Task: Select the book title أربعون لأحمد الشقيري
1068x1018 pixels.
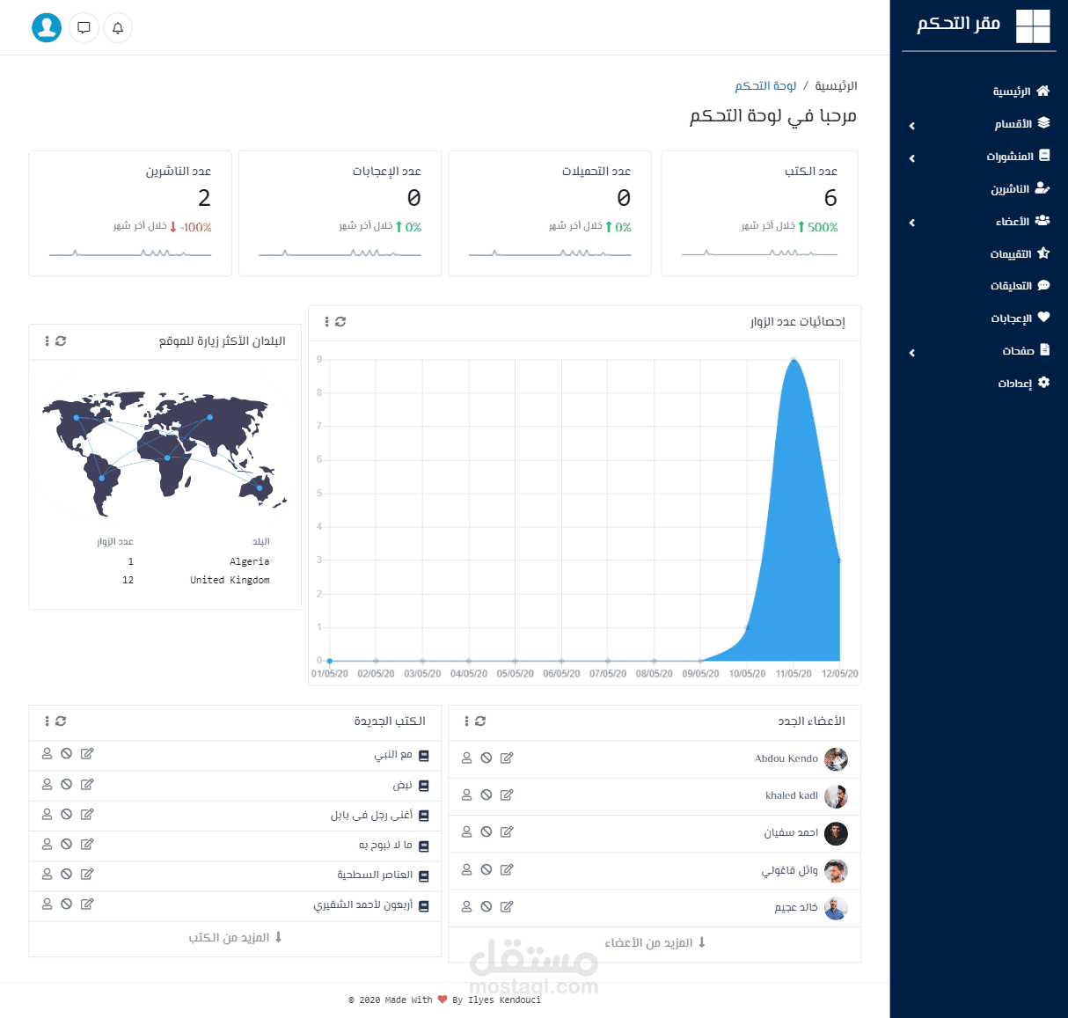Action: tap(363, 905)
